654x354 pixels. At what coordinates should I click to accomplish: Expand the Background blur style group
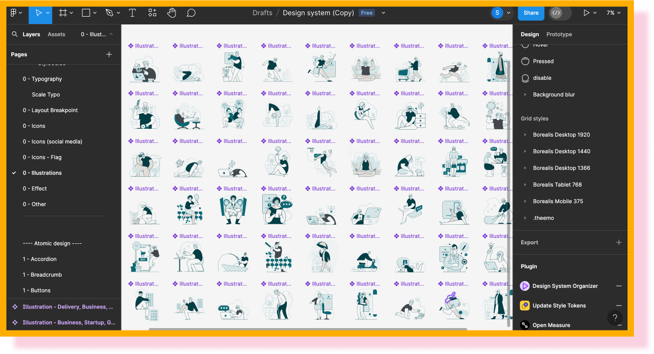coord(525,94)
